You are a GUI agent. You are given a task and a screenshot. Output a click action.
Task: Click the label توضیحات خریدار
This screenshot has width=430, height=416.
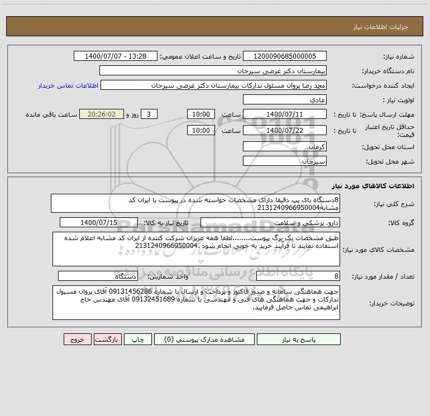392,303
